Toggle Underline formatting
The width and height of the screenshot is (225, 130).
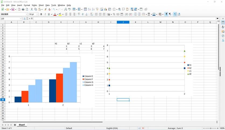tap(49, 14)
